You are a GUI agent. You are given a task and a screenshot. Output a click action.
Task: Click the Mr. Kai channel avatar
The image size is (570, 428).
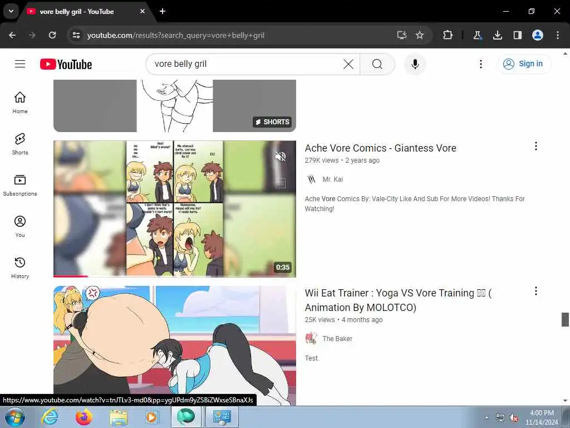311,179
